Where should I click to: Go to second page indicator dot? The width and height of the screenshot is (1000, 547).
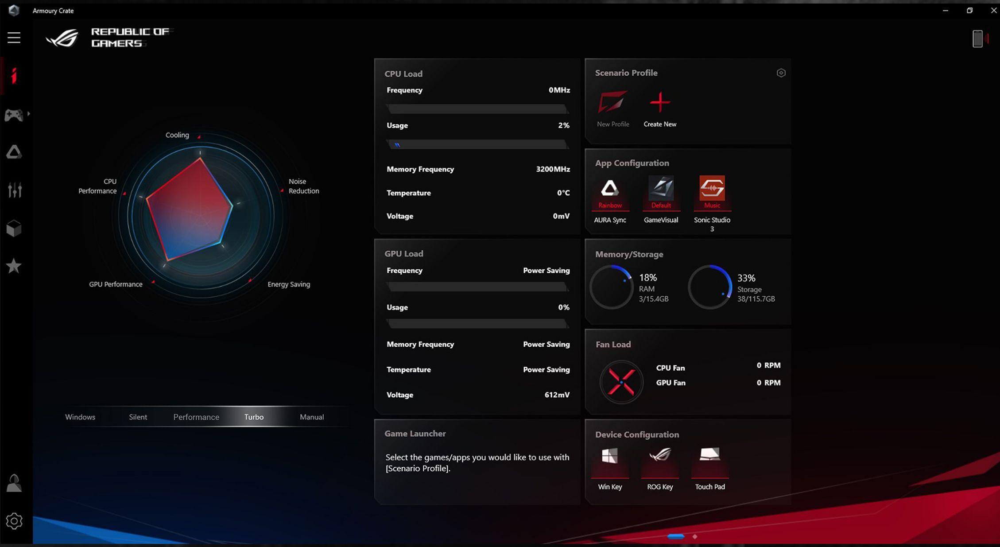coord(695,536)
